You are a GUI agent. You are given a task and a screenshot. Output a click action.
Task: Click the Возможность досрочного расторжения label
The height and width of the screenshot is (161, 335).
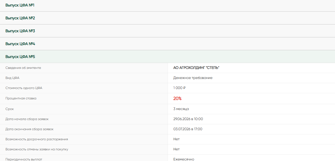[36, 139]
